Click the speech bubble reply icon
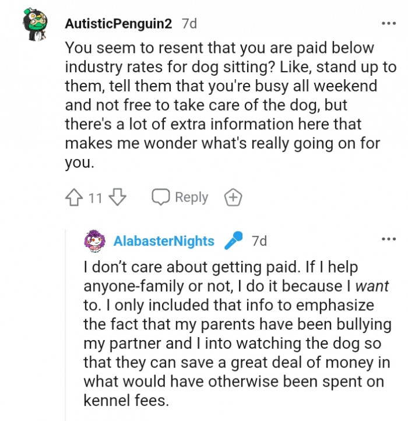The width and height of the screenshot is (408, 421). pyautogui.click(x=161, y=198)
